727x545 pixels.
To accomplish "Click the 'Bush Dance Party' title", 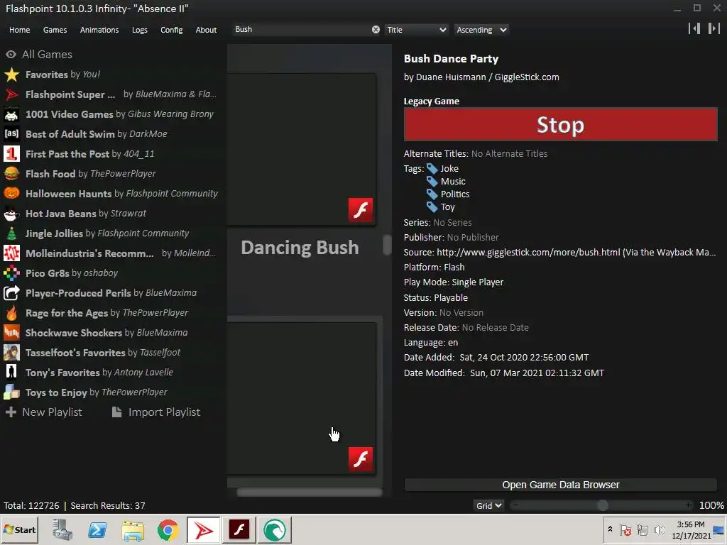I will coord(451,59).
